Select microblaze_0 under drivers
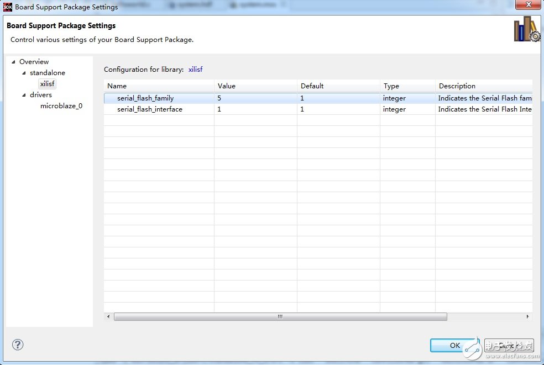This screenshot has height=365, width=544. 61,106
